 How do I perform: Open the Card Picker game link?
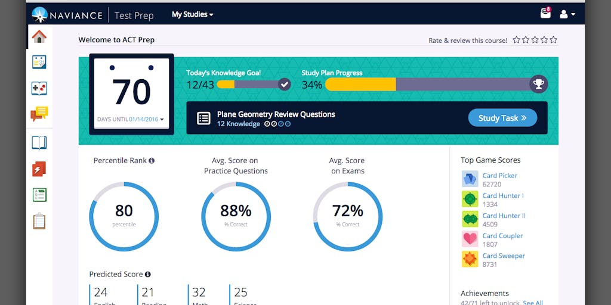499,176
